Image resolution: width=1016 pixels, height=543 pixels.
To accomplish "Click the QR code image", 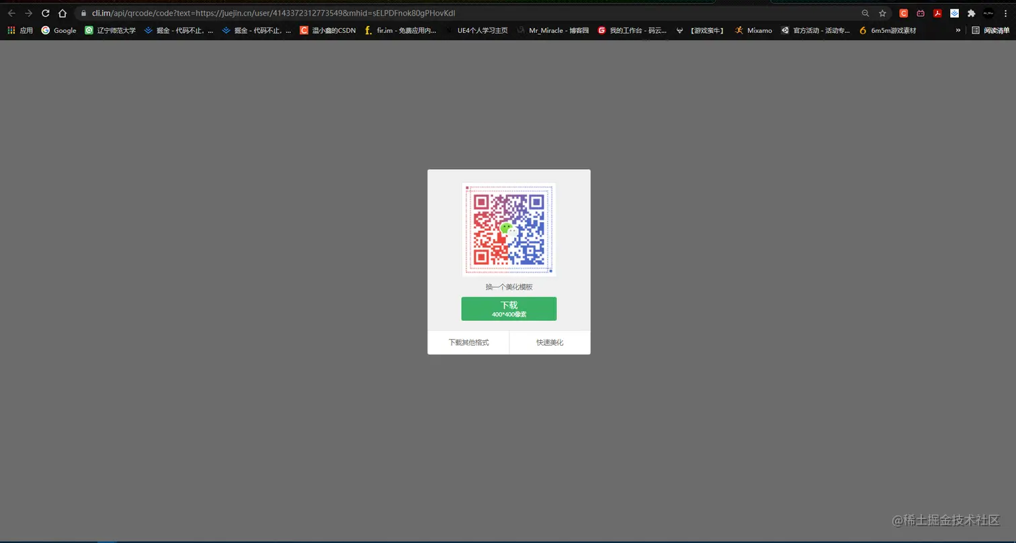I will [x=509, y=230].
